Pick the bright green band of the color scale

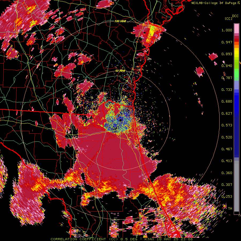[x=236, y=73]
